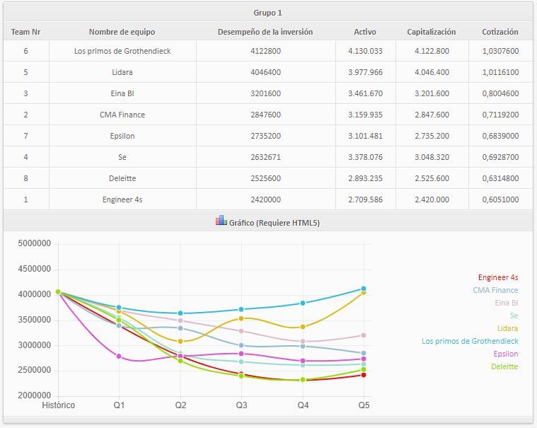This screenshot has width=537, height=428.
Task: Click Se in chart legend
Action: tap(514, 316)
